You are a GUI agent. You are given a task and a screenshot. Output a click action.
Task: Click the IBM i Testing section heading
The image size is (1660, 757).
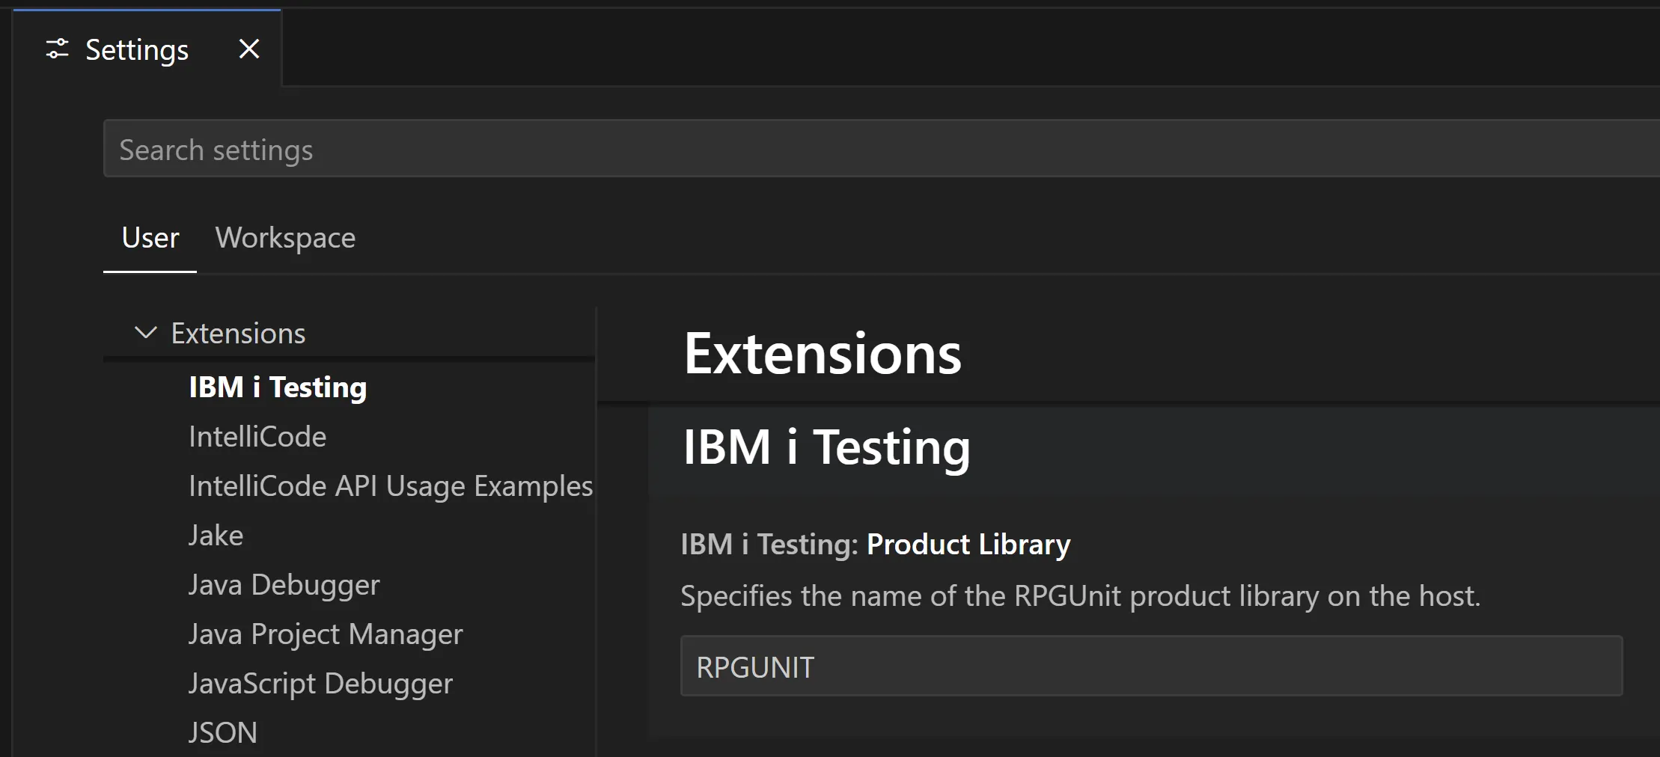(x=826, y=447)
